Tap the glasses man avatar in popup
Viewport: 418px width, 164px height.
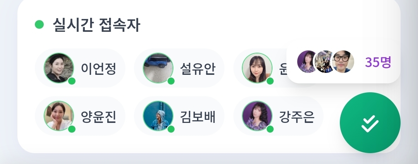343,62
